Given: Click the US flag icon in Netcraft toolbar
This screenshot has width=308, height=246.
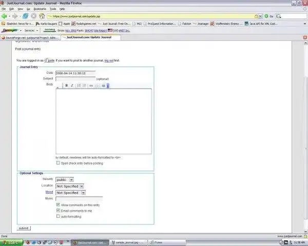Looking at the screenshot, I should click(x=110, y=30).
